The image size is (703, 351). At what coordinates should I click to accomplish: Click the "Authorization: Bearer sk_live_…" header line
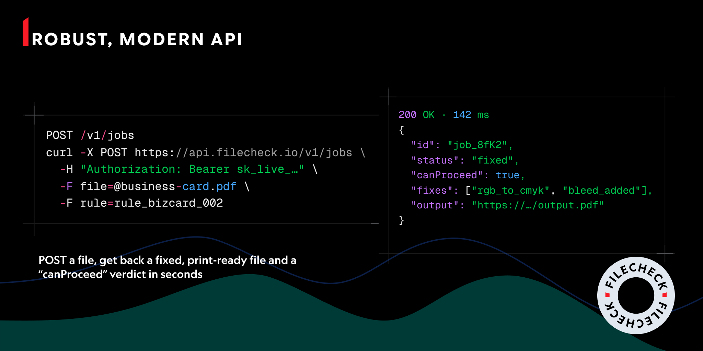pyautogui.click(x=189, y=169)
